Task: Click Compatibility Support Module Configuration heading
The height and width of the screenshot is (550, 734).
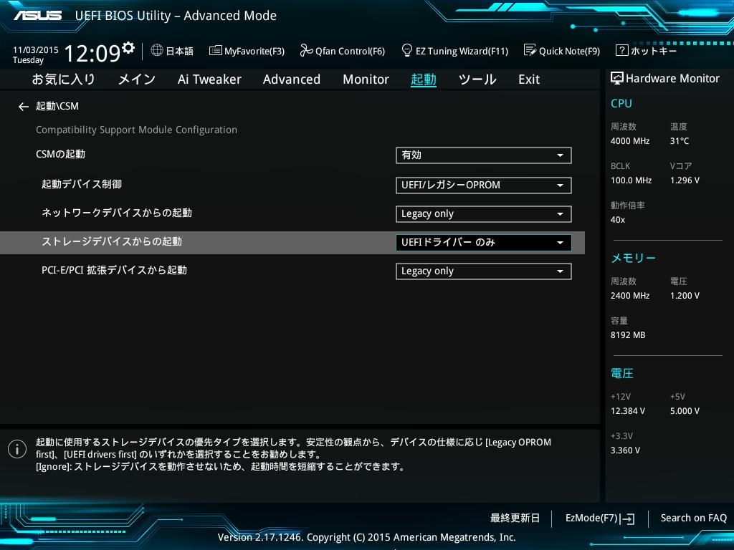Action: click(x=136, y=130)
